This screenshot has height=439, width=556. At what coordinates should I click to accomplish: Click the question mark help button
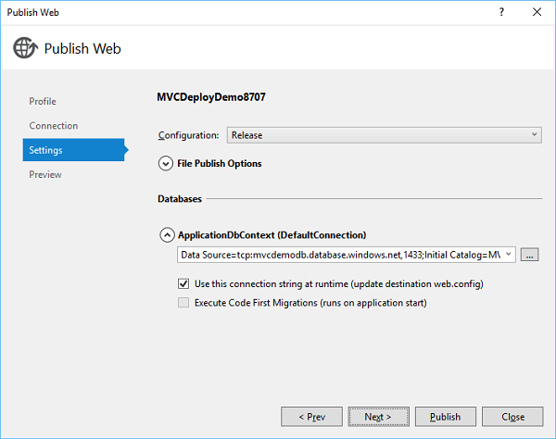pos(501,12)
